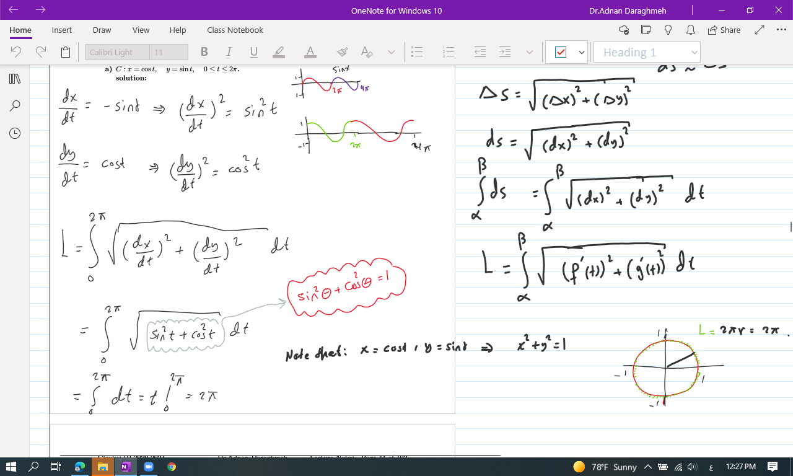Click the Share button

point(724,30)
